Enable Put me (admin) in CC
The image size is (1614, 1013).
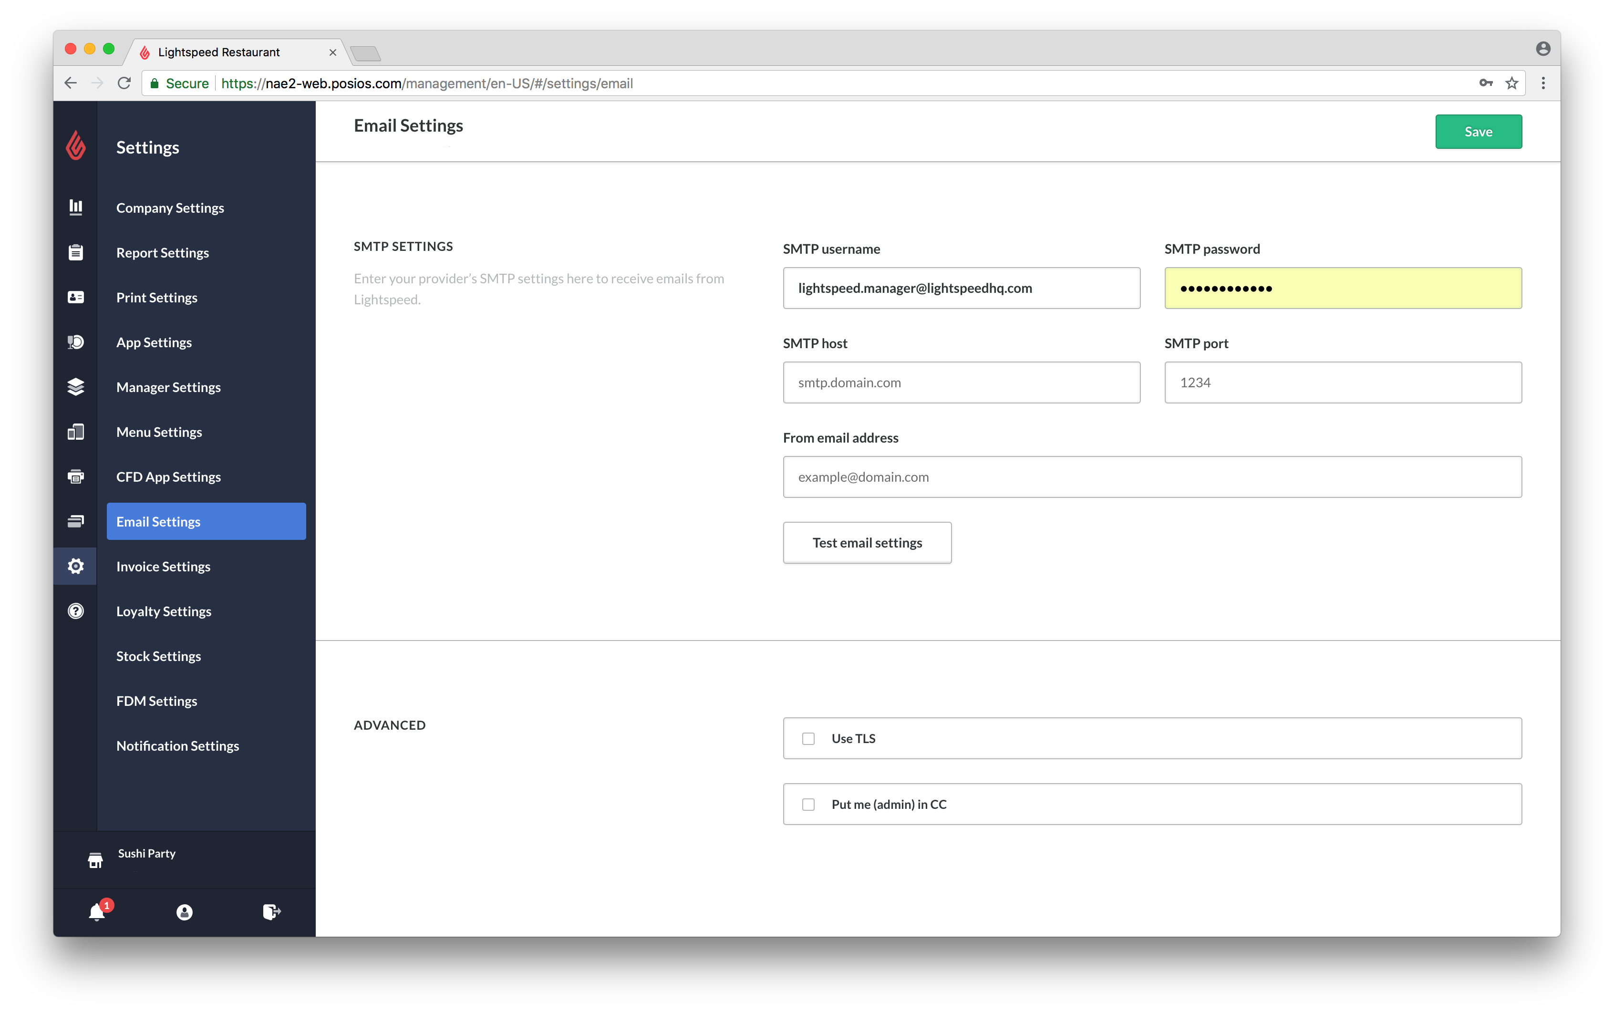[809, 804]
